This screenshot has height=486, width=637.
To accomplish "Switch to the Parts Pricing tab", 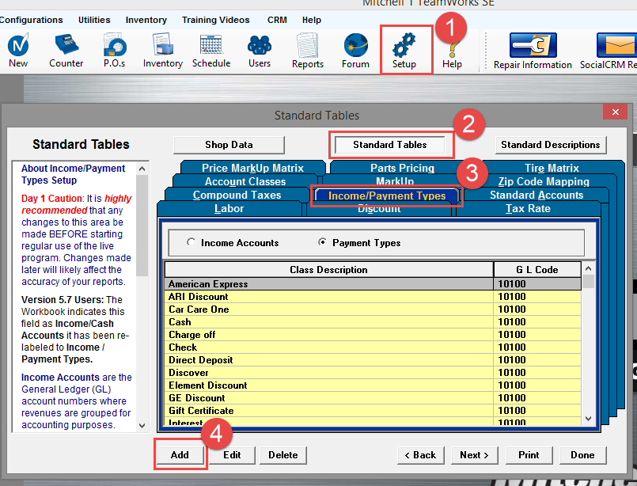I will pos(402,168).
